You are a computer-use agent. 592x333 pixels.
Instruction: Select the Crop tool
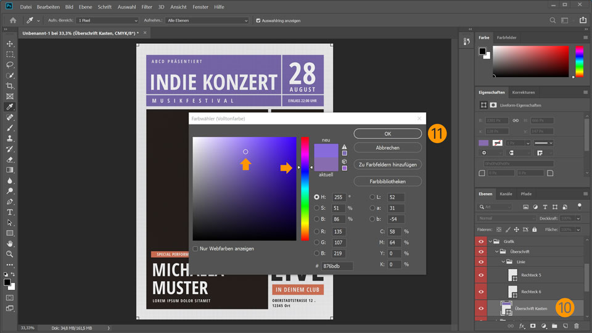pyautogui.click(x=10, y=86)
